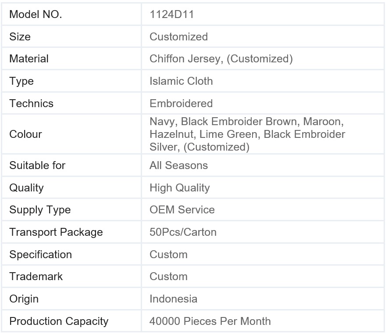Select the OEM Service supply type value
This screenshot has width=388, height=335.
pyautogui.click(x=182, y=210)
